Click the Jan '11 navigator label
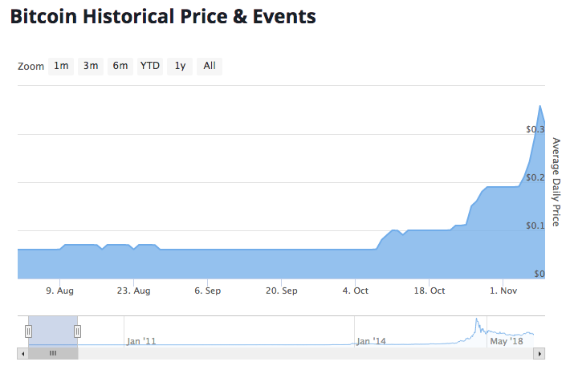Screen dimensions: 570x378 tap(141, 341)
